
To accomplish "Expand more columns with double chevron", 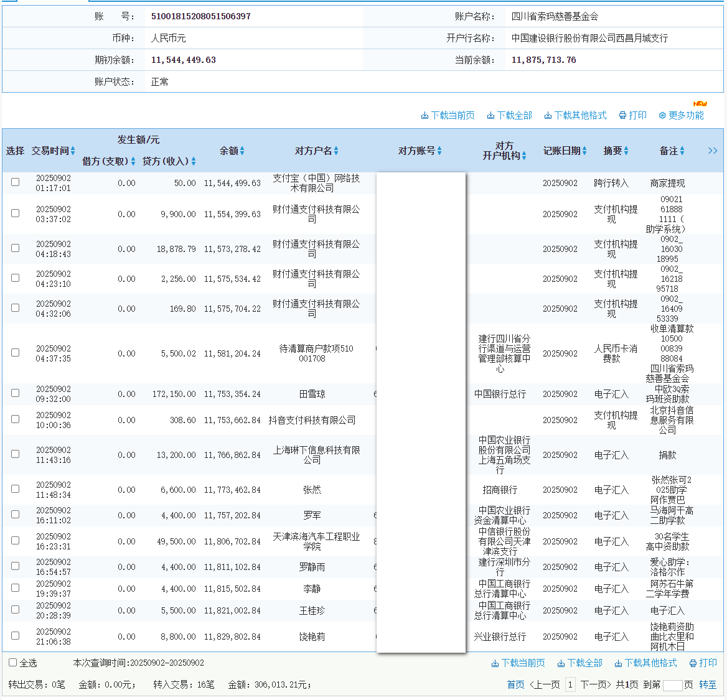I will [713, 151].
